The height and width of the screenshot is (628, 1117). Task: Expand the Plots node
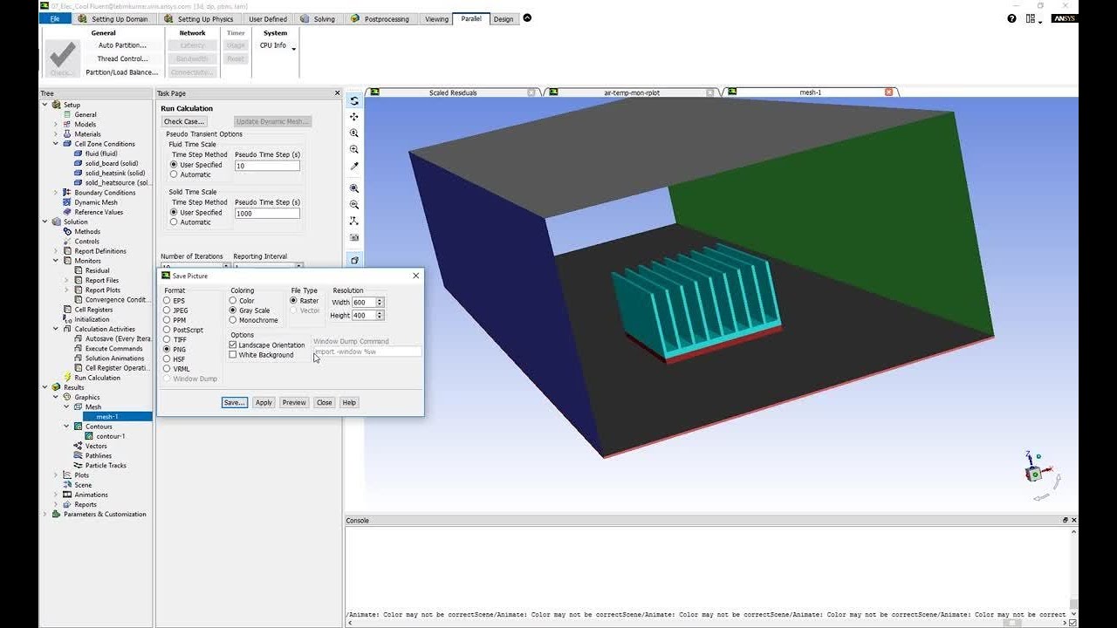pyautogui.click(x=56, y=475)
